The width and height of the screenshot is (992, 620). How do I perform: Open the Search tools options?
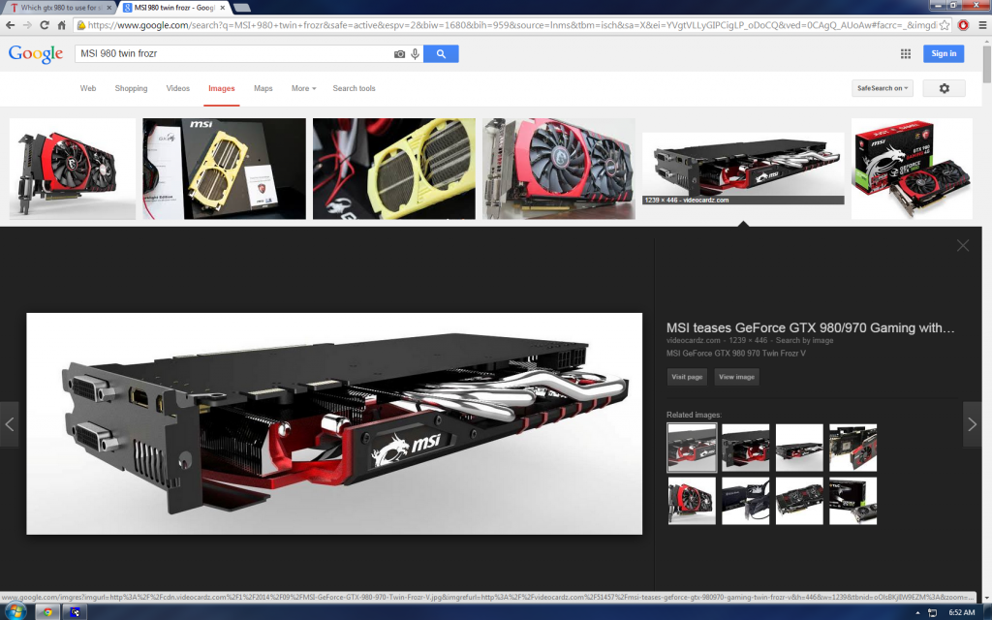click(x=354, y=88)
